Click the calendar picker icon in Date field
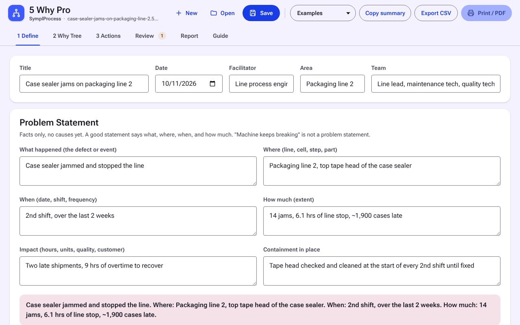The height and width of the screenshot is (325, 520). (212, 84)
